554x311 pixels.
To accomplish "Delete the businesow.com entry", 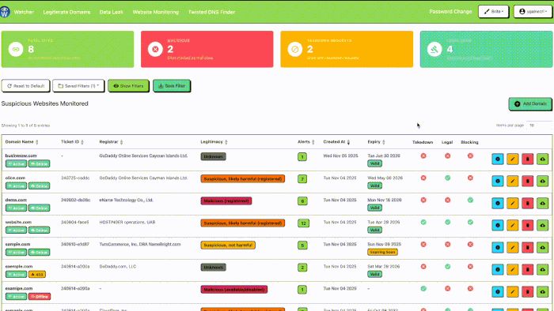I will pos(528,159).
